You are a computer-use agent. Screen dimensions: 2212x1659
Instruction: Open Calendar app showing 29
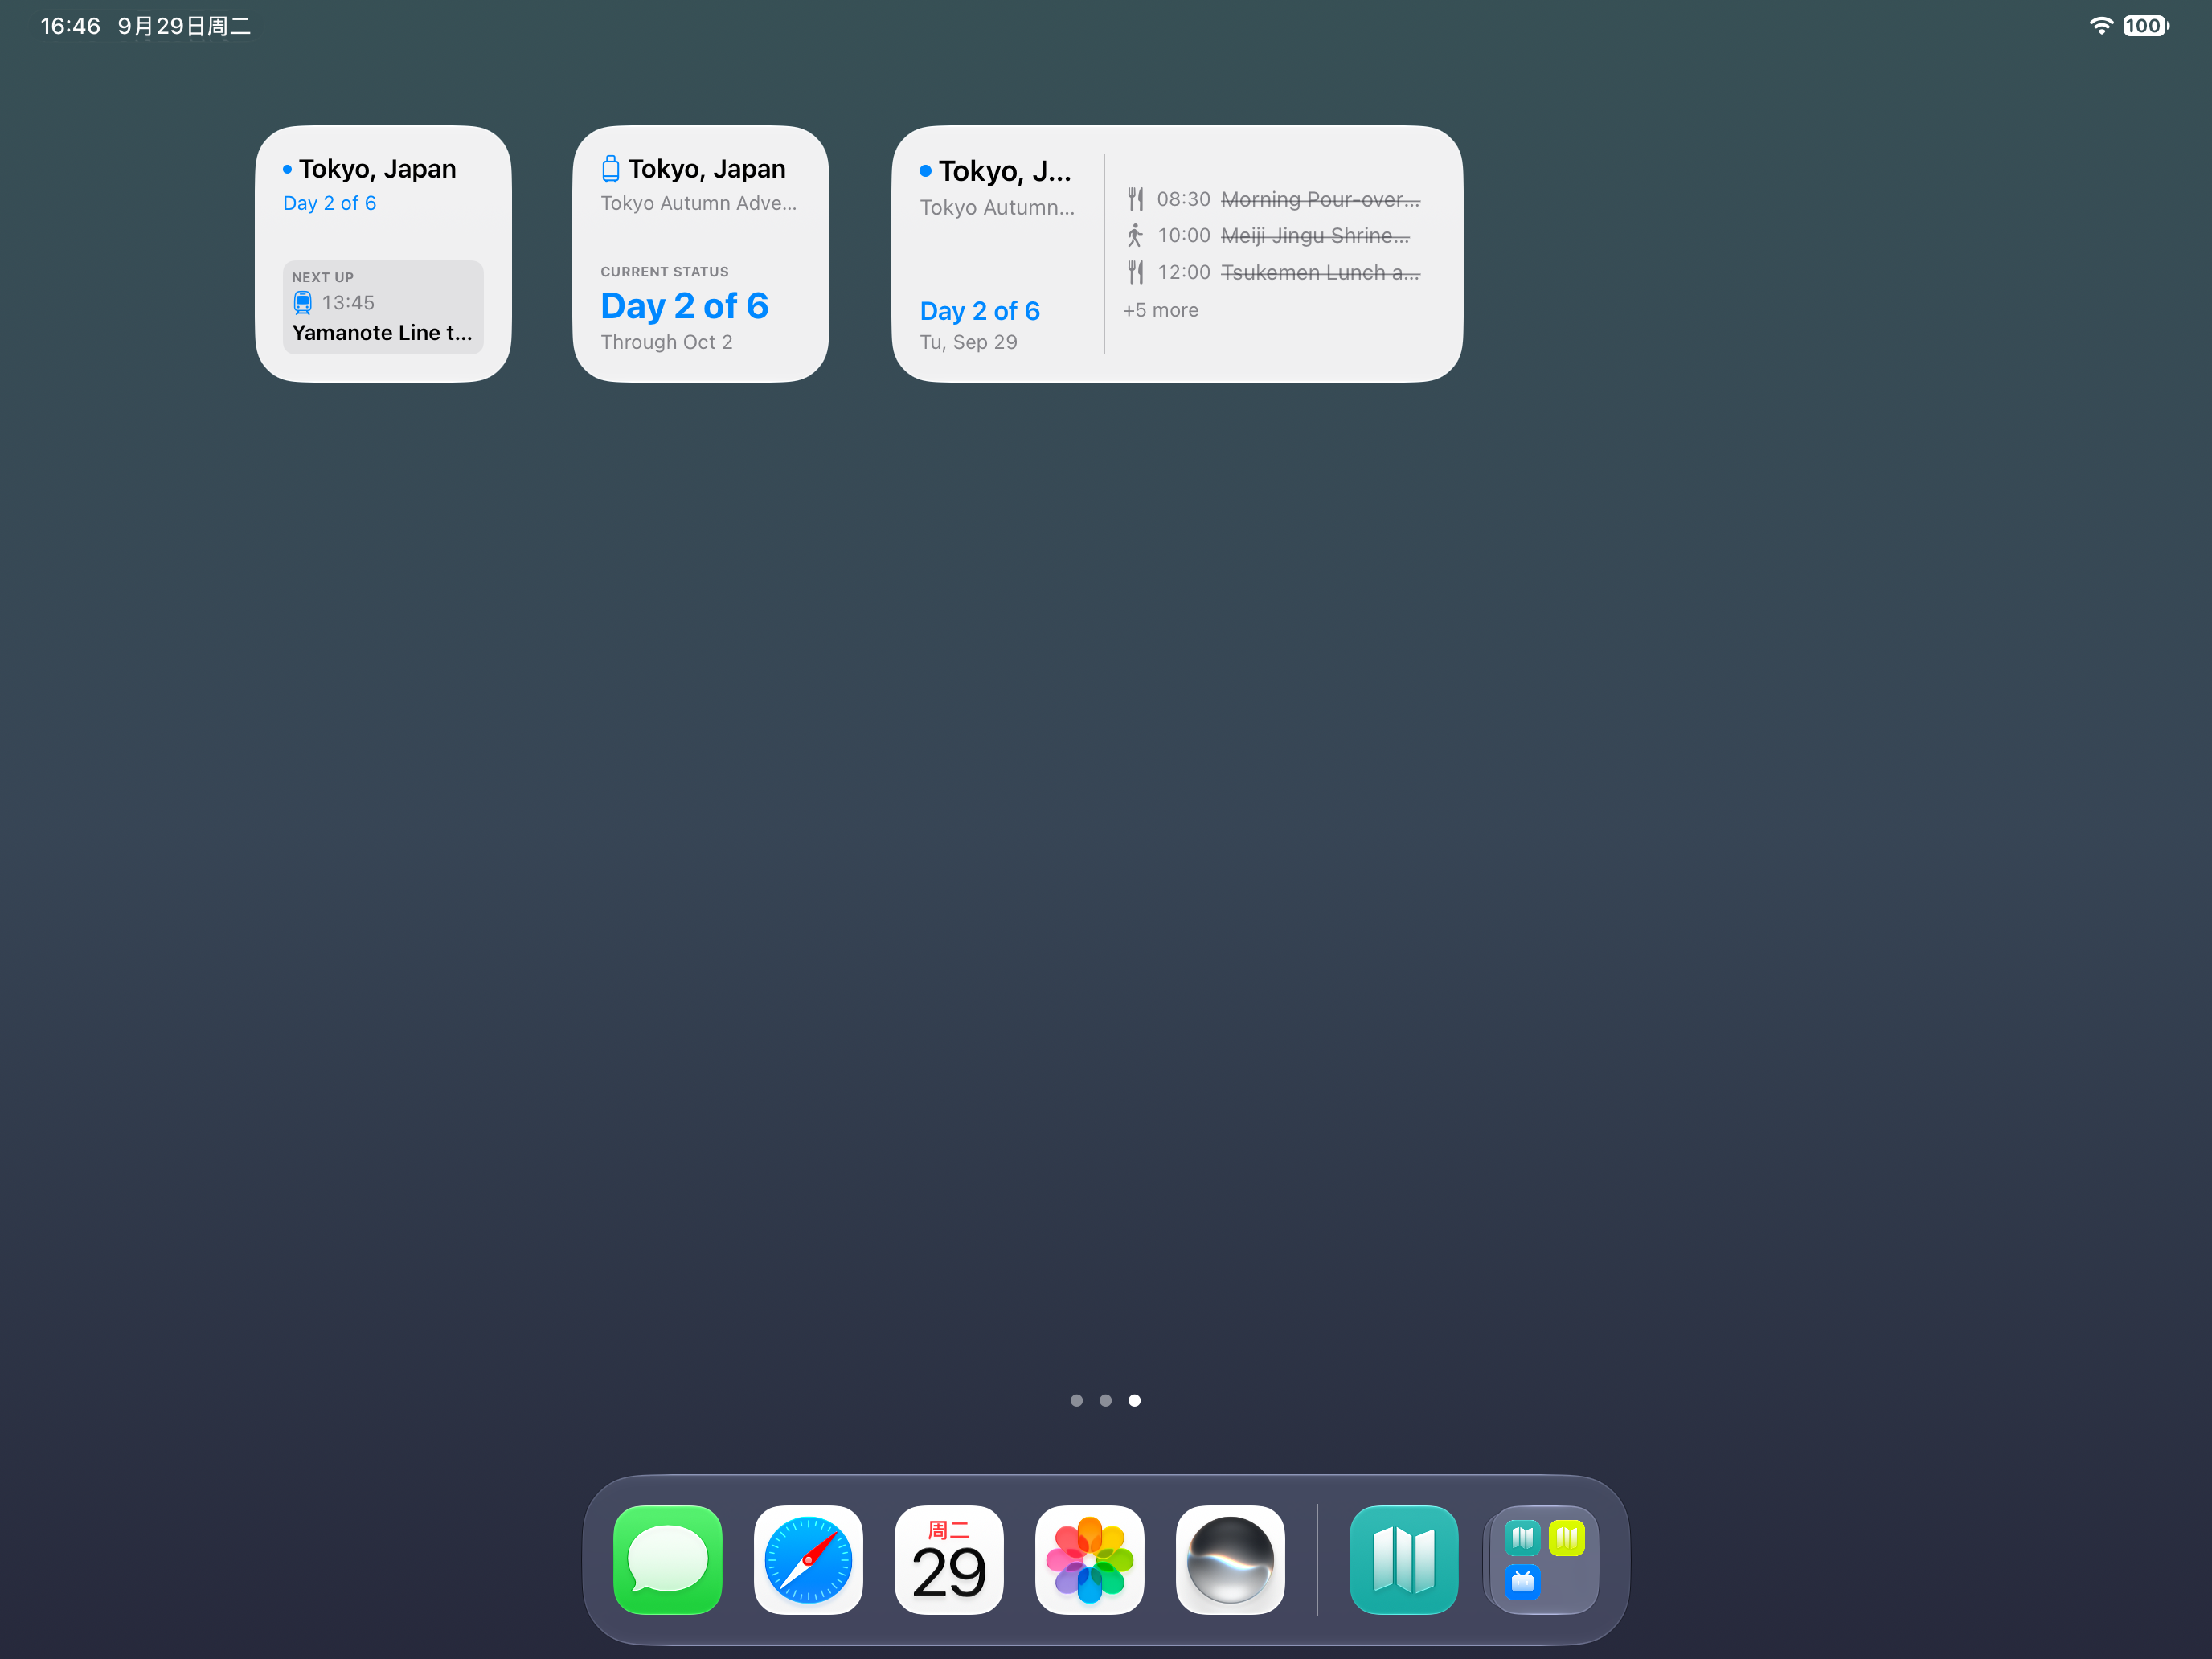click(x=949, y=1559)
